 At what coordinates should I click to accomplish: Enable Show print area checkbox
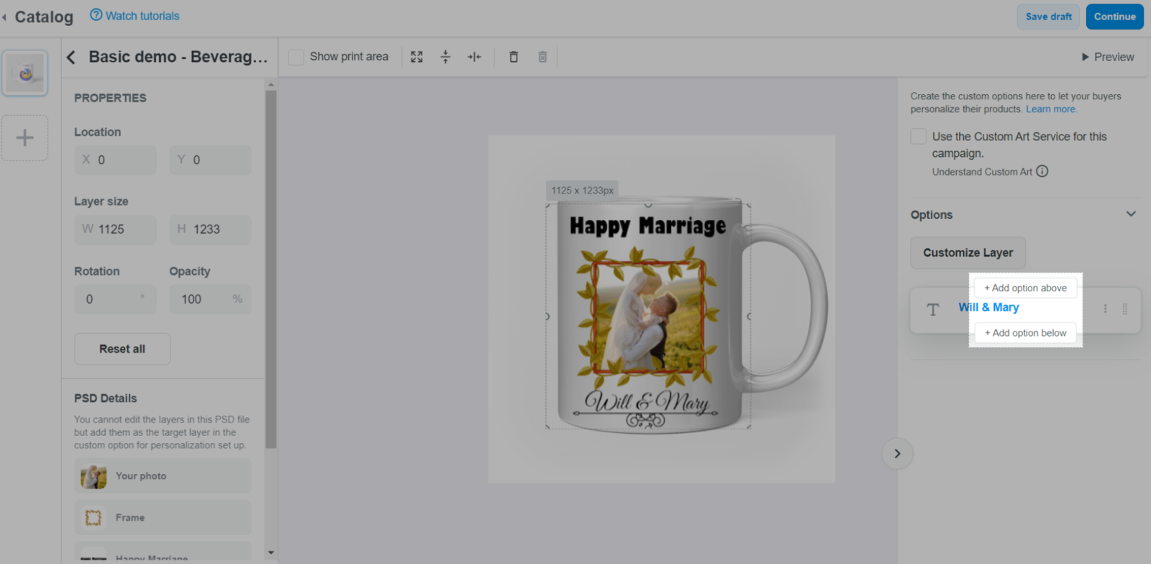pos(296,57)
